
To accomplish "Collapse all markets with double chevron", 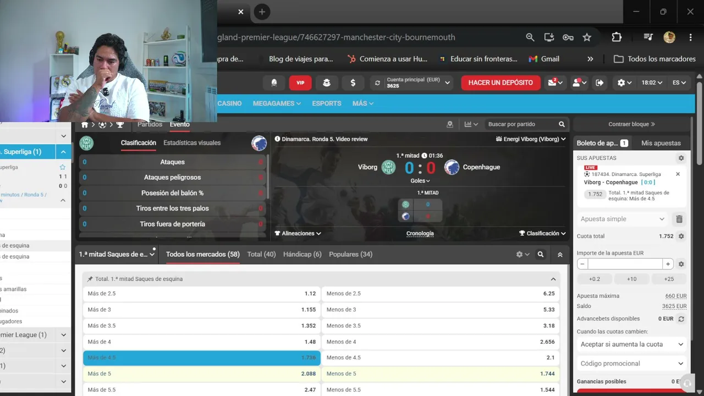I will tap(560, 255).
